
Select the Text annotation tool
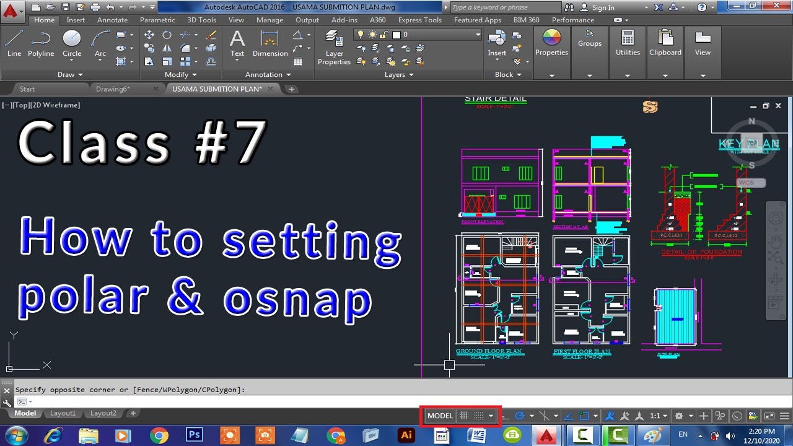click(x=237, y=43)
